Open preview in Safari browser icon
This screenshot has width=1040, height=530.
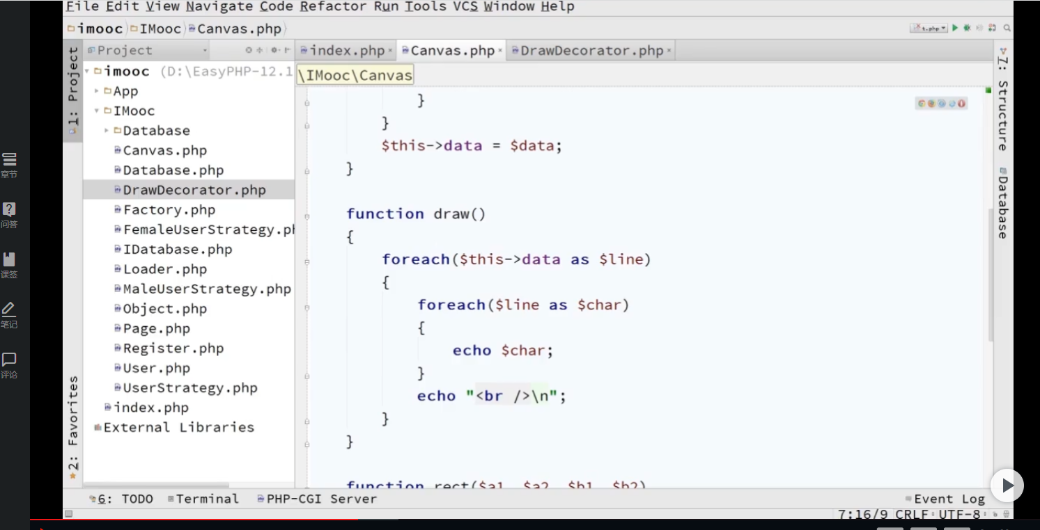941,104
